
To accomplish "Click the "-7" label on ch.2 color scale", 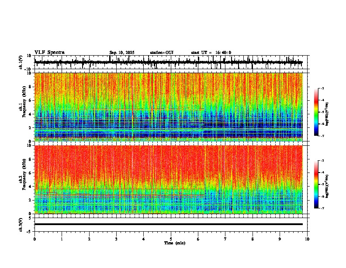I will pos(322,208).
